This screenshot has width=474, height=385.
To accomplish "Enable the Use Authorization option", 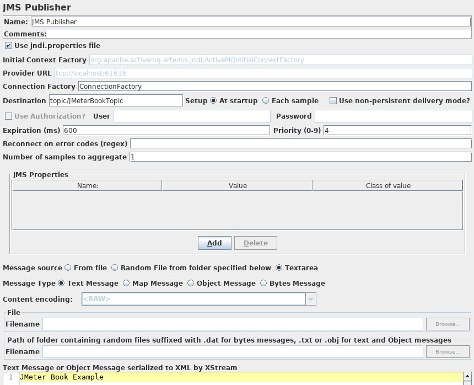I will 8,116.
